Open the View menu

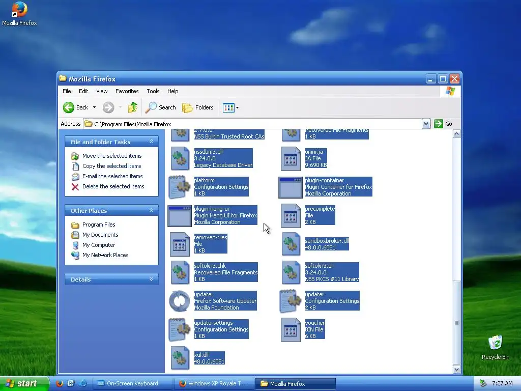click(x=102, y=91)
